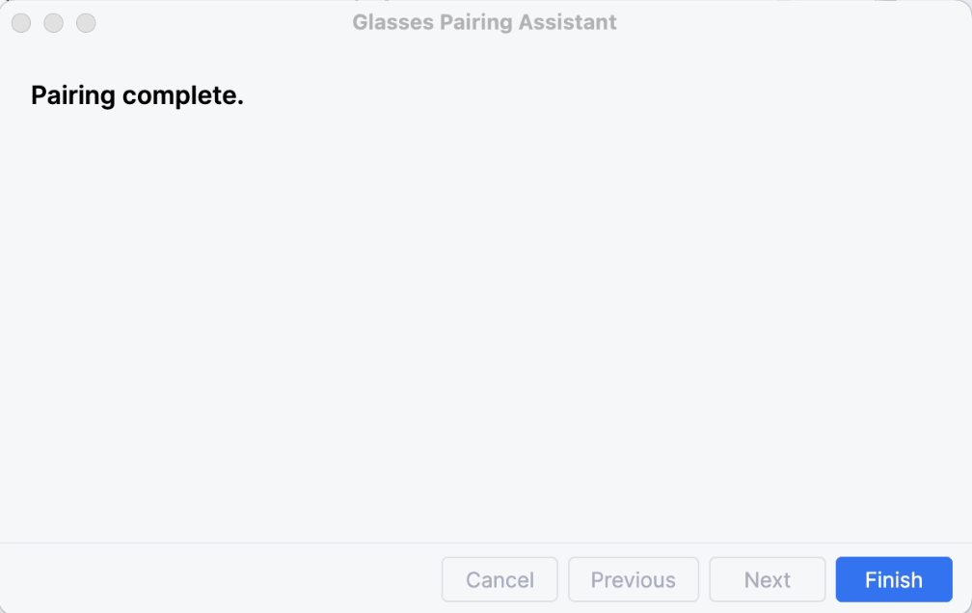The width and height of the screenshot is (972, 613).
Task: Dismiss pairing with the Cancel button
Action: 499,579
